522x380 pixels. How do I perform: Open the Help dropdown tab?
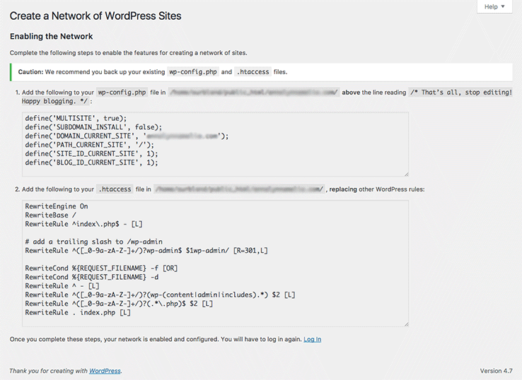pos(494,6)
